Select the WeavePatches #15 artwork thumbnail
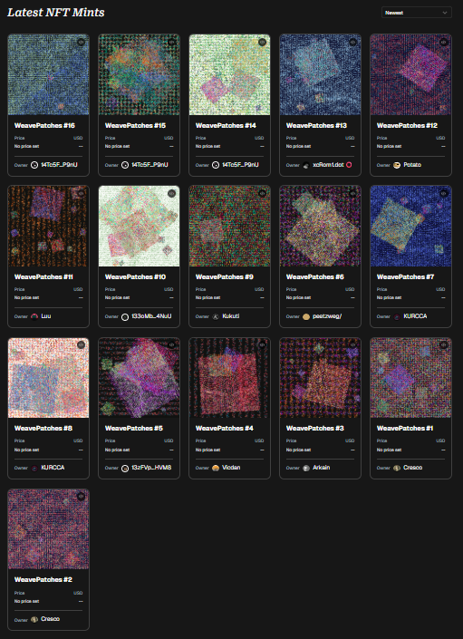 point(139,74)
